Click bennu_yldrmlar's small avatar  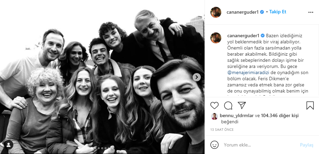click(214, 116)
